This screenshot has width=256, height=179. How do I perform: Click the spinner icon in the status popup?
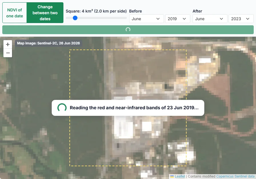pyautogui.click(x=62, y=108)
